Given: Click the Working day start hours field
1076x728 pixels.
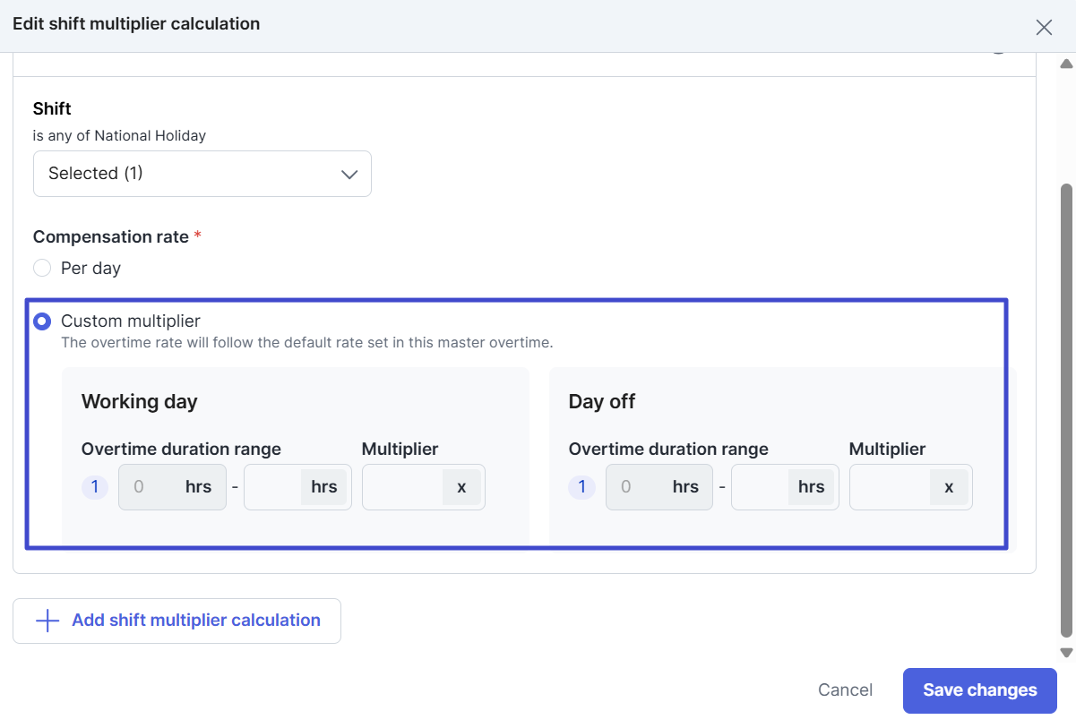Looking at the screenshot, I should 148,487.
